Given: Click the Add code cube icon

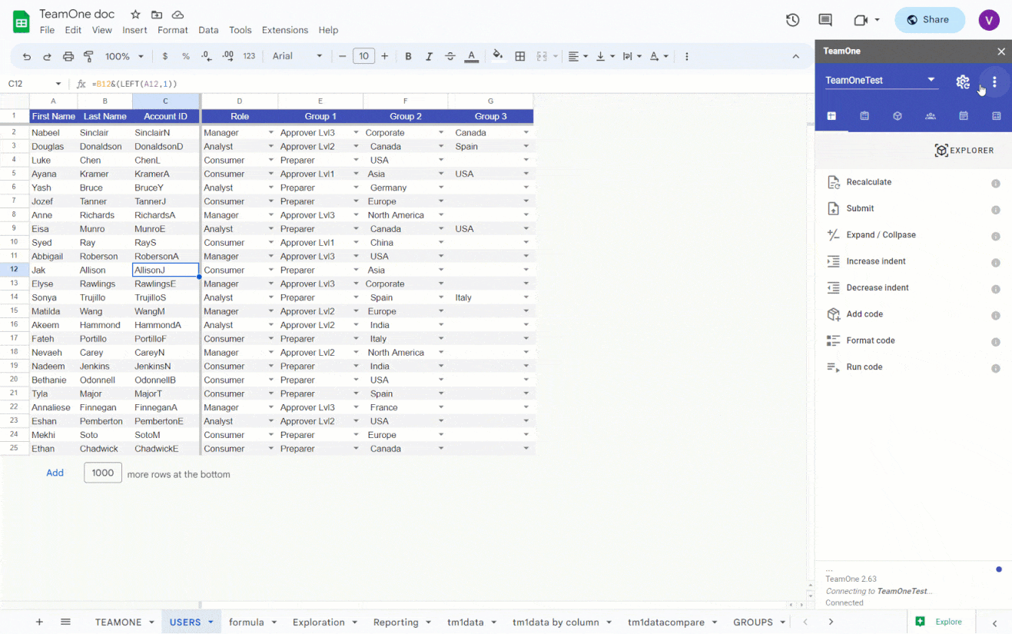Looking at the screenshot, I should click(833, 314).
